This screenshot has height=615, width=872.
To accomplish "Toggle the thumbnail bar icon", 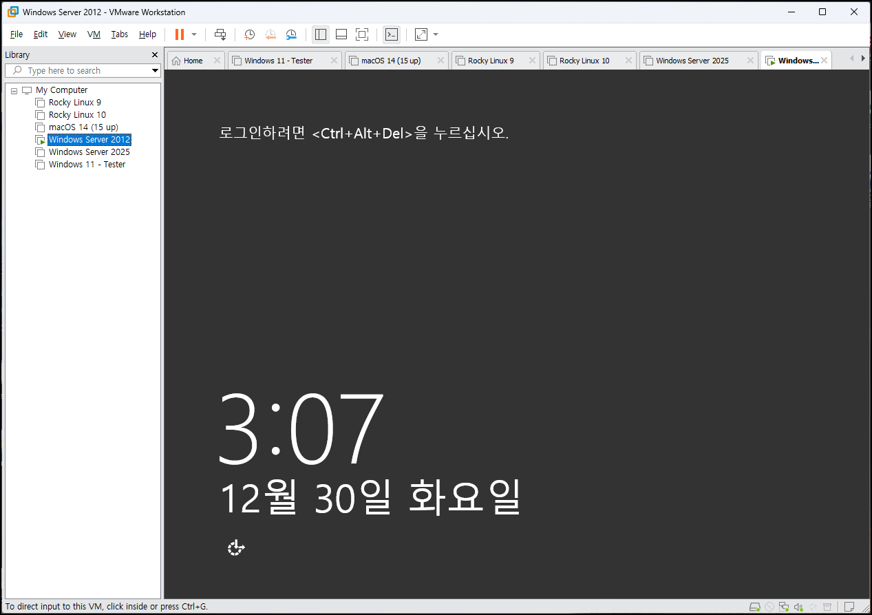I will 341,34.
